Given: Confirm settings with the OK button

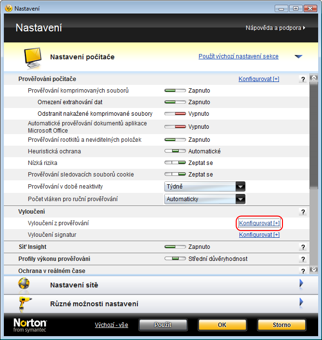Looking at the screenshot, I should [222, 325].
